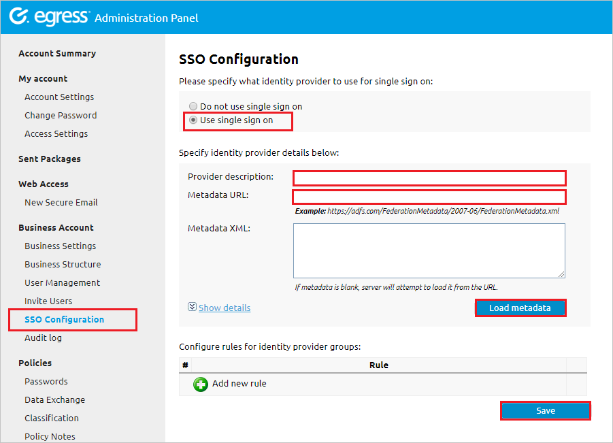This screenshot has width=613, height=443.
Task: Select 'Use single sign on' radio button
Action: 193,120
